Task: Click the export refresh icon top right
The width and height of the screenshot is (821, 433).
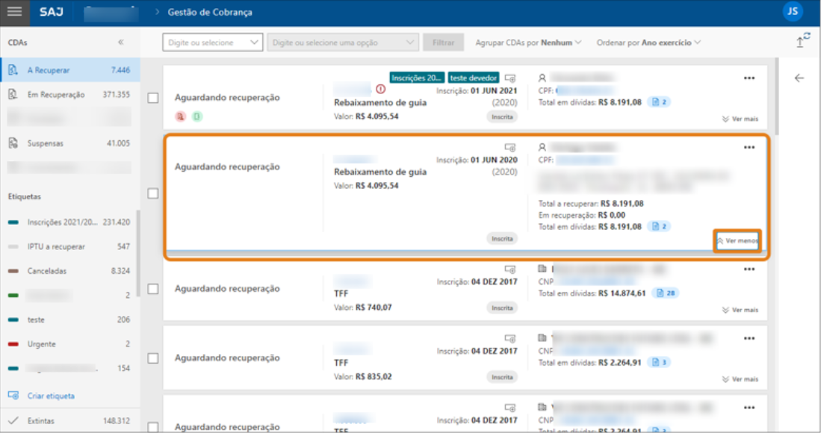Action: [x=802, y=42]
